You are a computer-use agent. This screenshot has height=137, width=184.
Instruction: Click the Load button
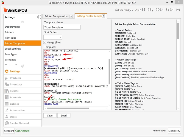64,116
